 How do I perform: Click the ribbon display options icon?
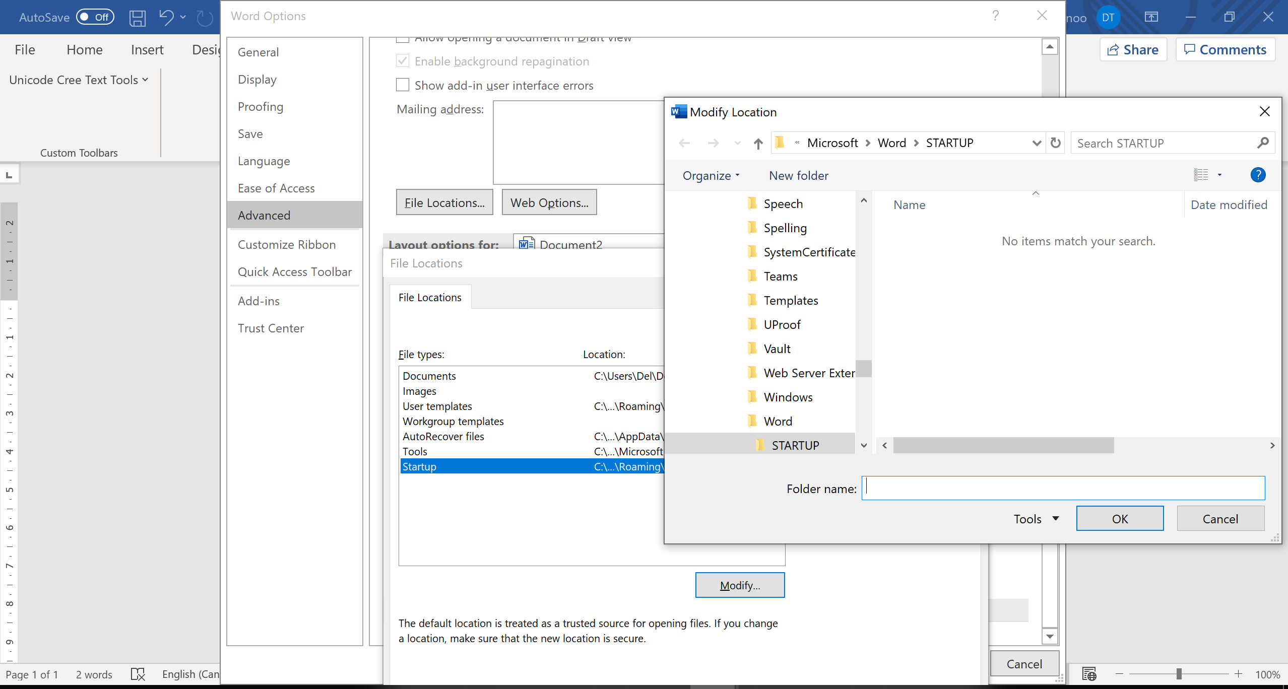point(1151,17)
